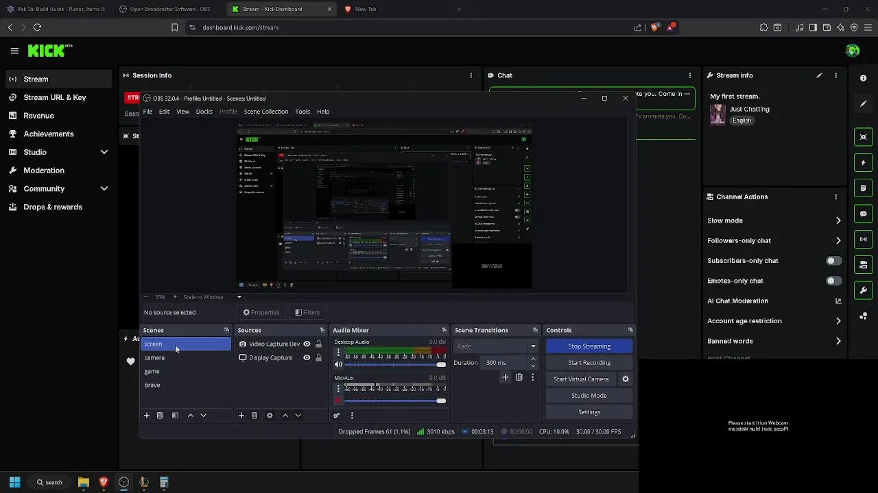Click the wrench icon in right rail
This screenshot has width=878, height=493.
[864, 290]
